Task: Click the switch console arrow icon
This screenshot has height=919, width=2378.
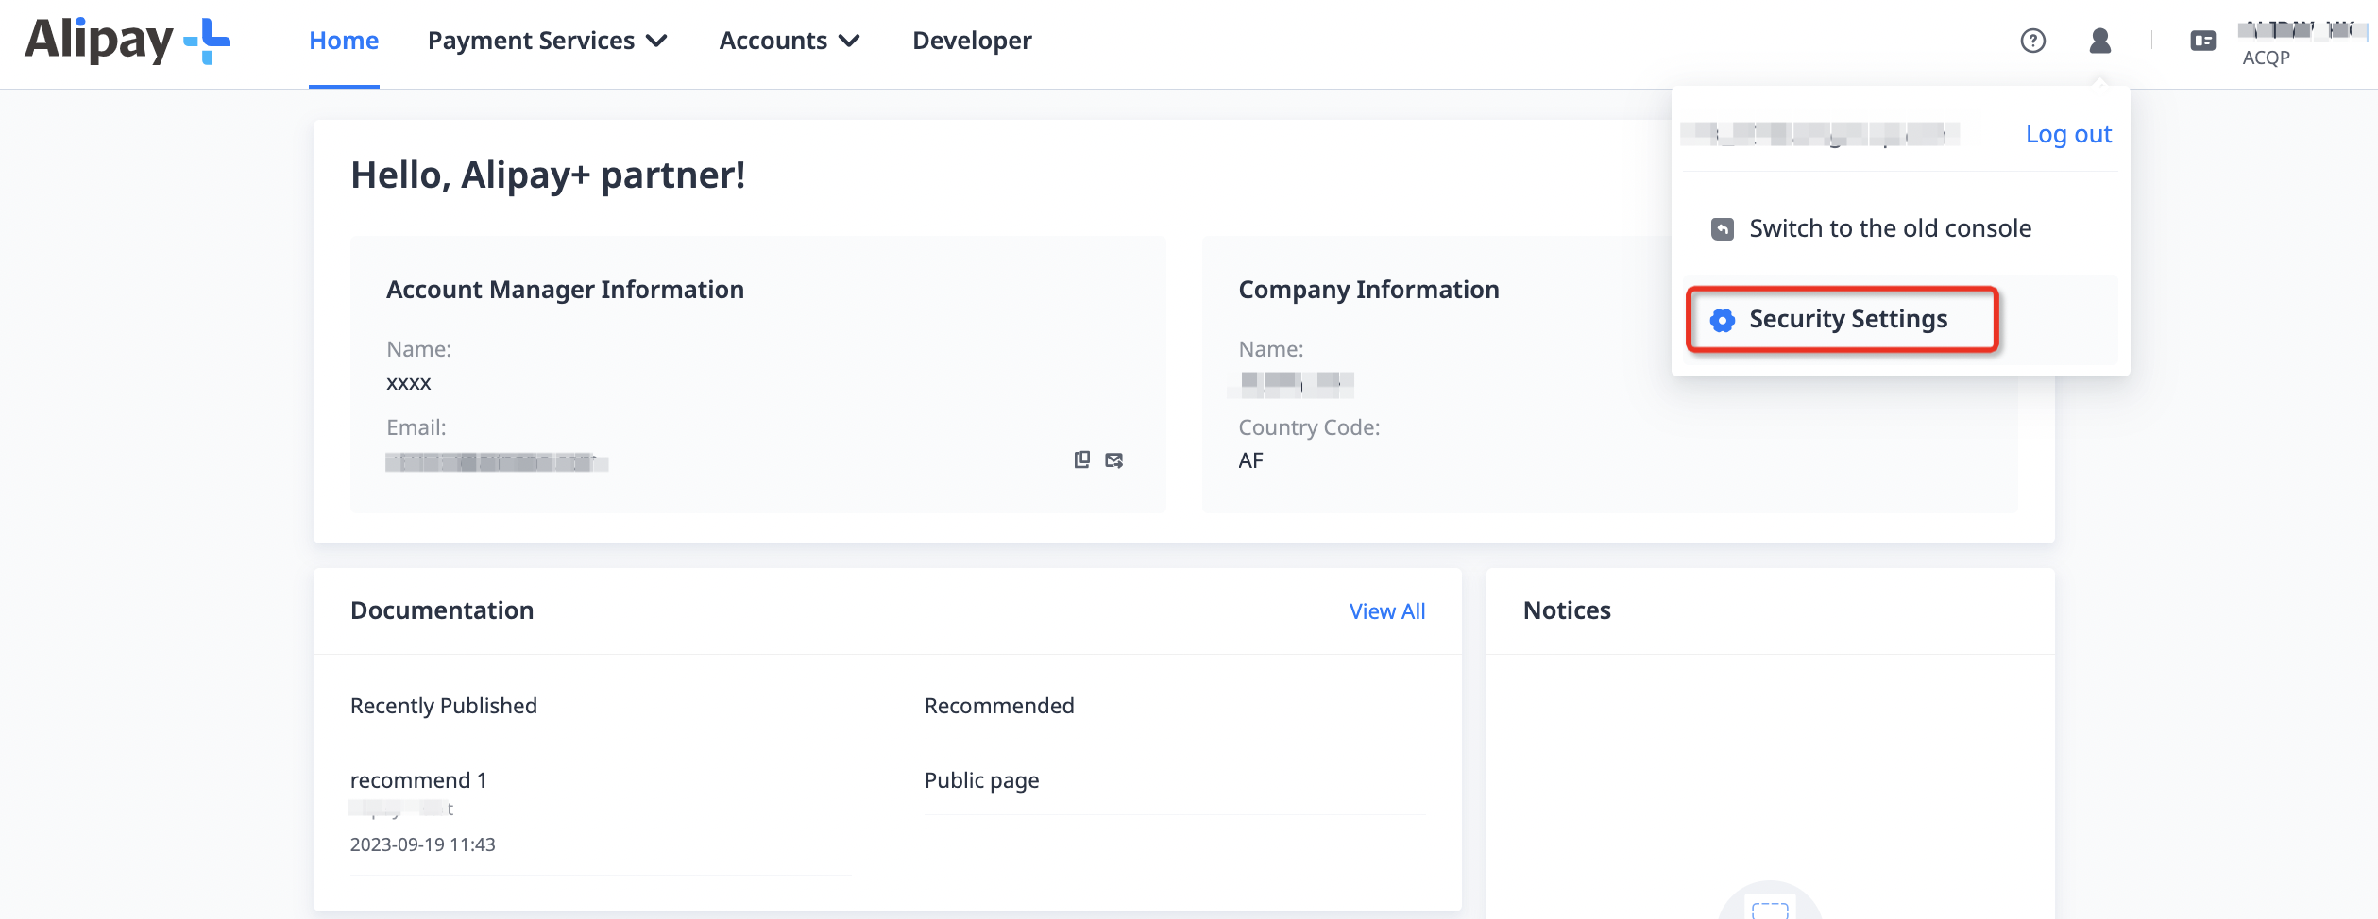Action: click(1722, 227)
